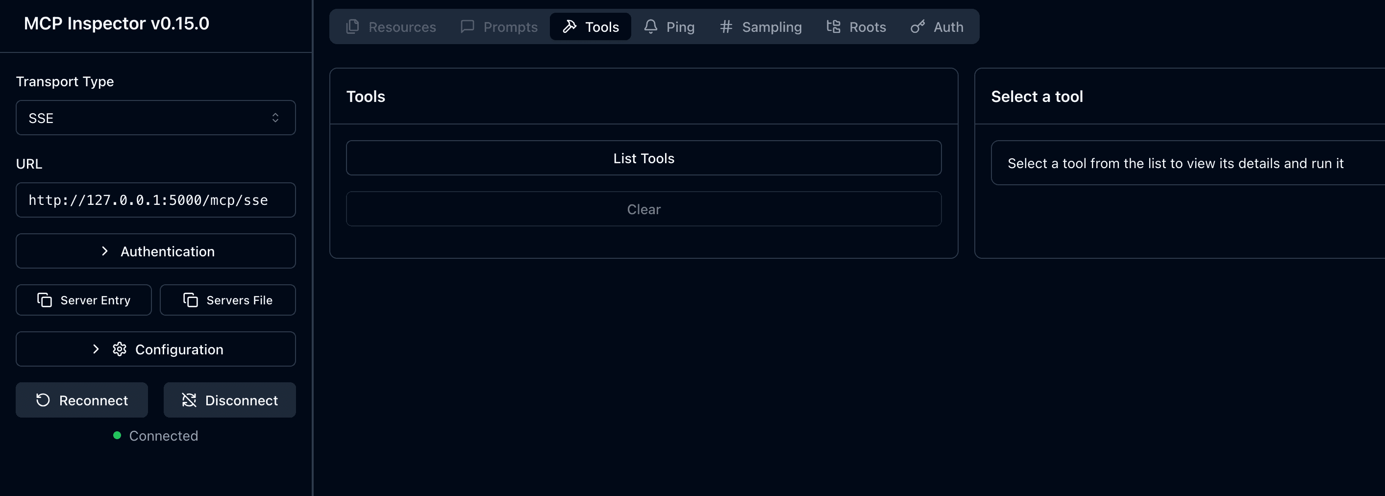Click the 'Select a tool from the list' message
Screen dimensions: 1385x496
(x=1175, y=163)
